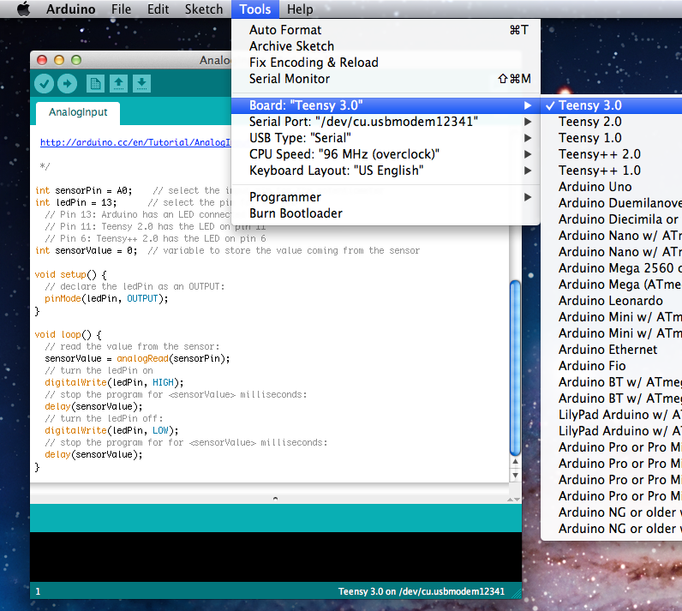Click the editor scrollbar down arrow

[x=515, y=476]
